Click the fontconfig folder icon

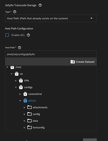click(x=29, y=127)
